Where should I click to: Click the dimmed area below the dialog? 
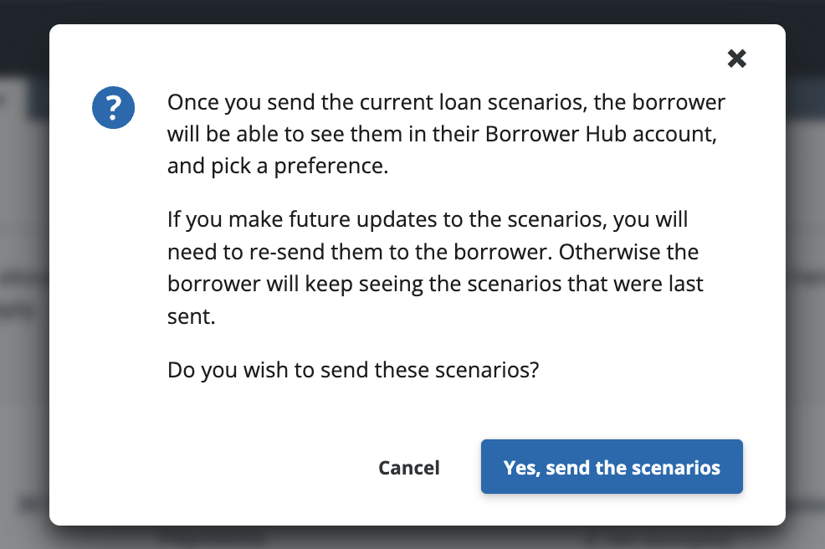click(x=412, y=537)
